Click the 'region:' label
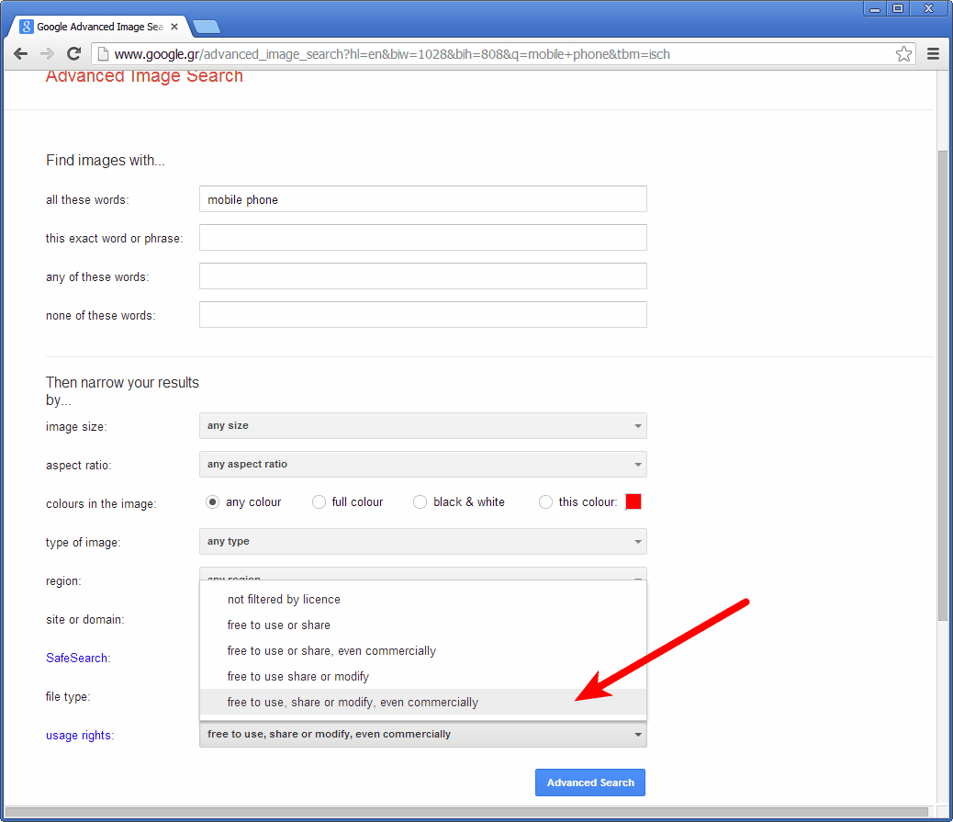953x822 pixels. [x=63, y=581]
